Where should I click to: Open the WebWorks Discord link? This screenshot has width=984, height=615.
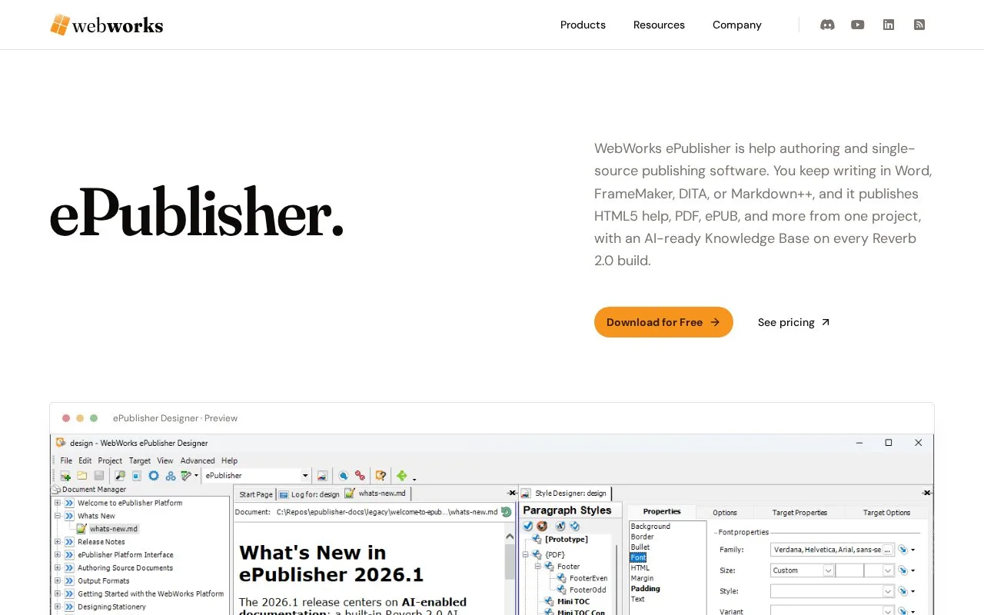827,25
